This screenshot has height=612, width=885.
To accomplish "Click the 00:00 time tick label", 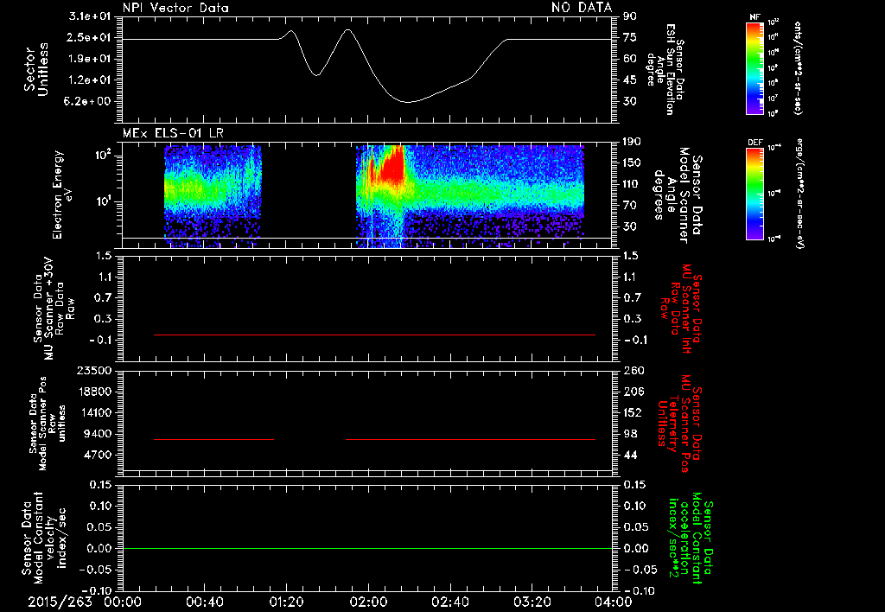I will (x=123, y=602).
